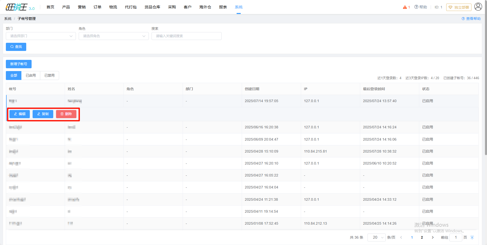Open the 物流 menu
This screenshot has height=245, width=487.
113,7
